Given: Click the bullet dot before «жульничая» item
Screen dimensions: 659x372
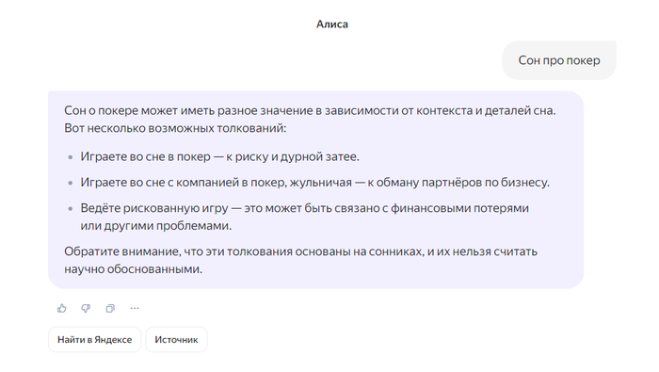Looking at the screenshot, I should [71, 183].
